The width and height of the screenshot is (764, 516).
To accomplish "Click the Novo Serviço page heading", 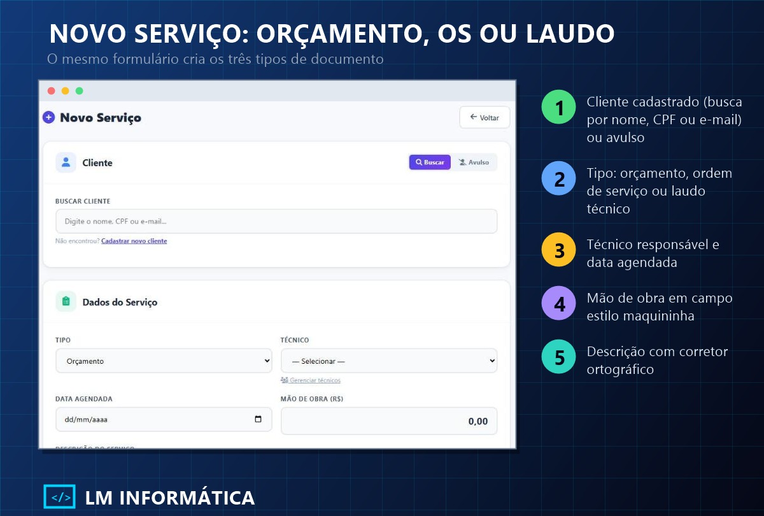I will [x=101, y=117].
